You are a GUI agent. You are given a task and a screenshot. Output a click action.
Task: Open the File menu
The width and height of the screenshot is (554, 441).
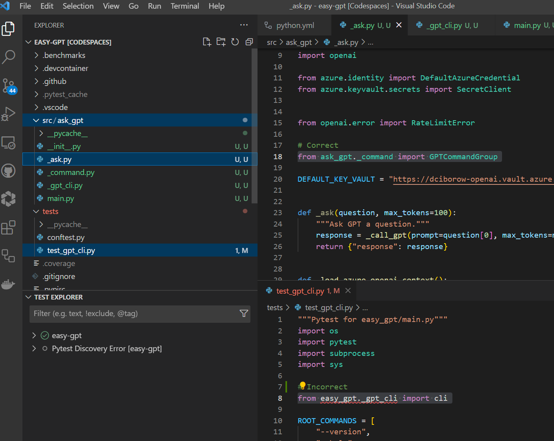[x=25, y=6]
